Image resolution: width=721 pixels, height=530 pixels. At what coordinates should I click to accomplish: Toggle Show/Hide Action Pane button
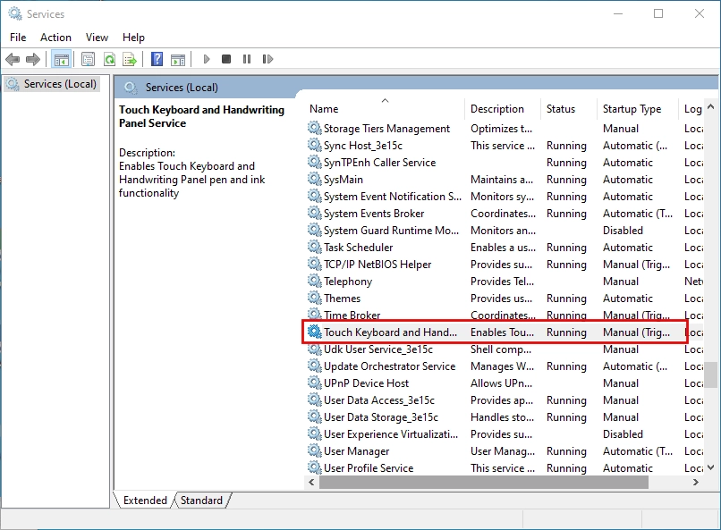178,60
